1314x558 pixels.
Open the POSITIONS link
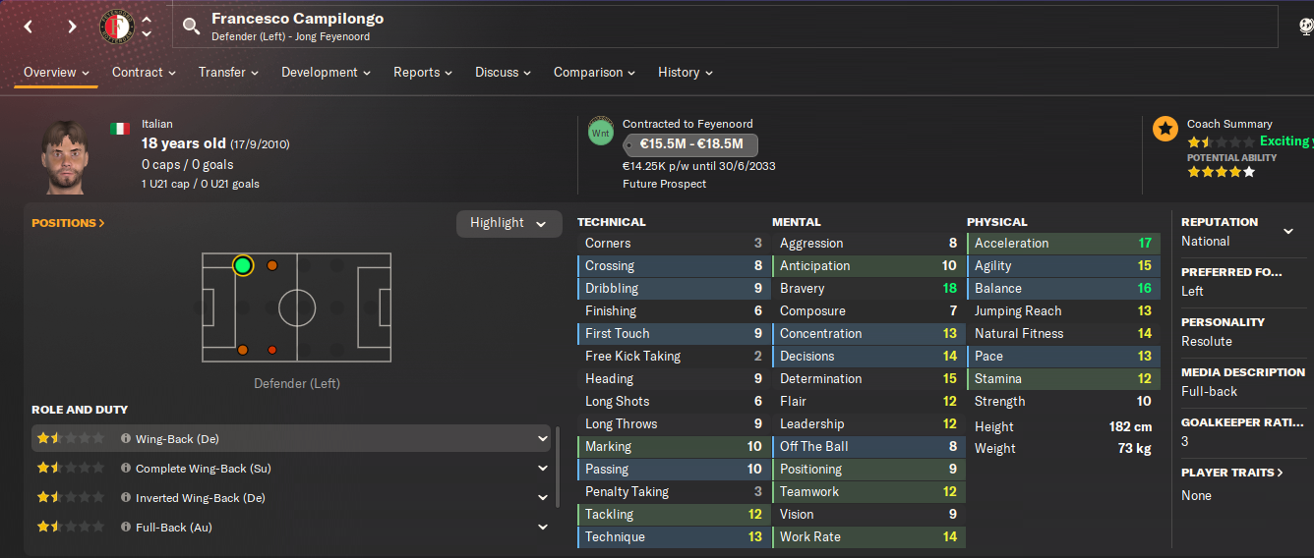(x=68, y=223)
